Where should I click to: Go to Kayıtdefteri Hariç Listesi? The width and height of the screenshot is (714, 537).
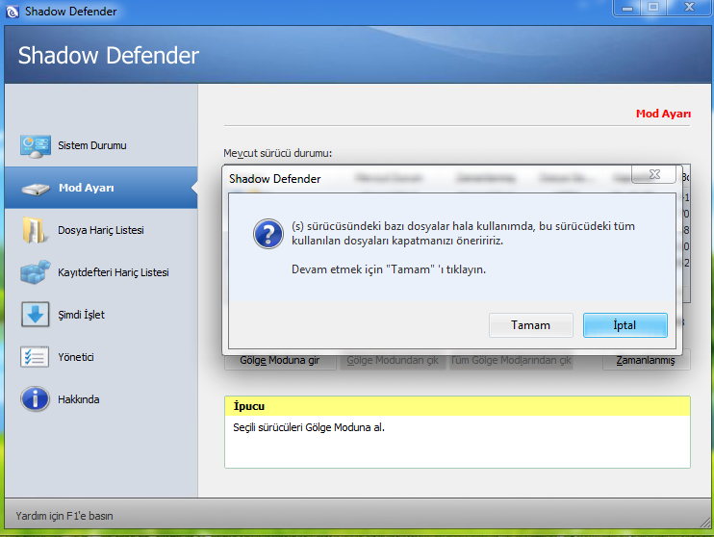[x=101, y=272]
